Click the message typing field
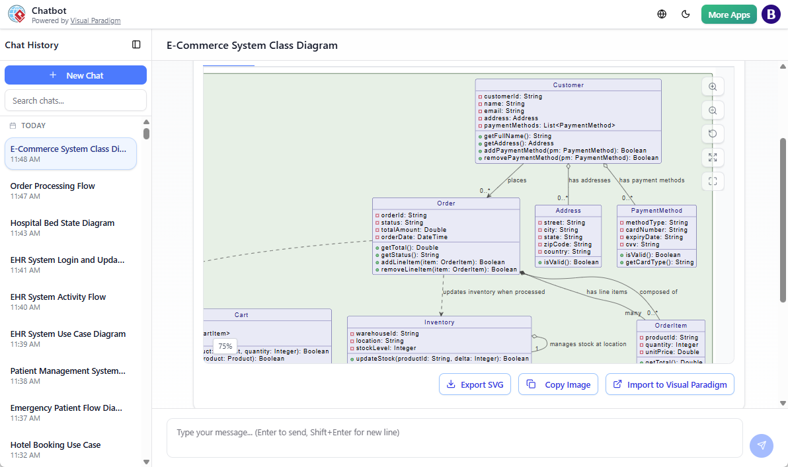 [453, 438]
